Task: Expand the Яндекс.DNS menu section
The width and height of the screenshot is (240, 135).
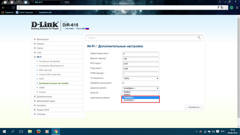Action: pyautogui.click(x=58, y=110)
